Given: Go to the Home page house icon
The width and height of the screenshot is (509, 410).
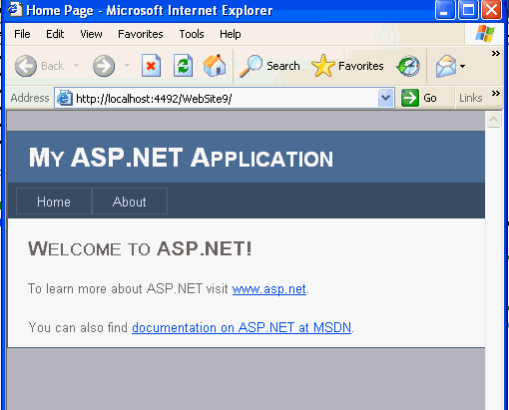Looking at the screenshot, I should 215,66.
